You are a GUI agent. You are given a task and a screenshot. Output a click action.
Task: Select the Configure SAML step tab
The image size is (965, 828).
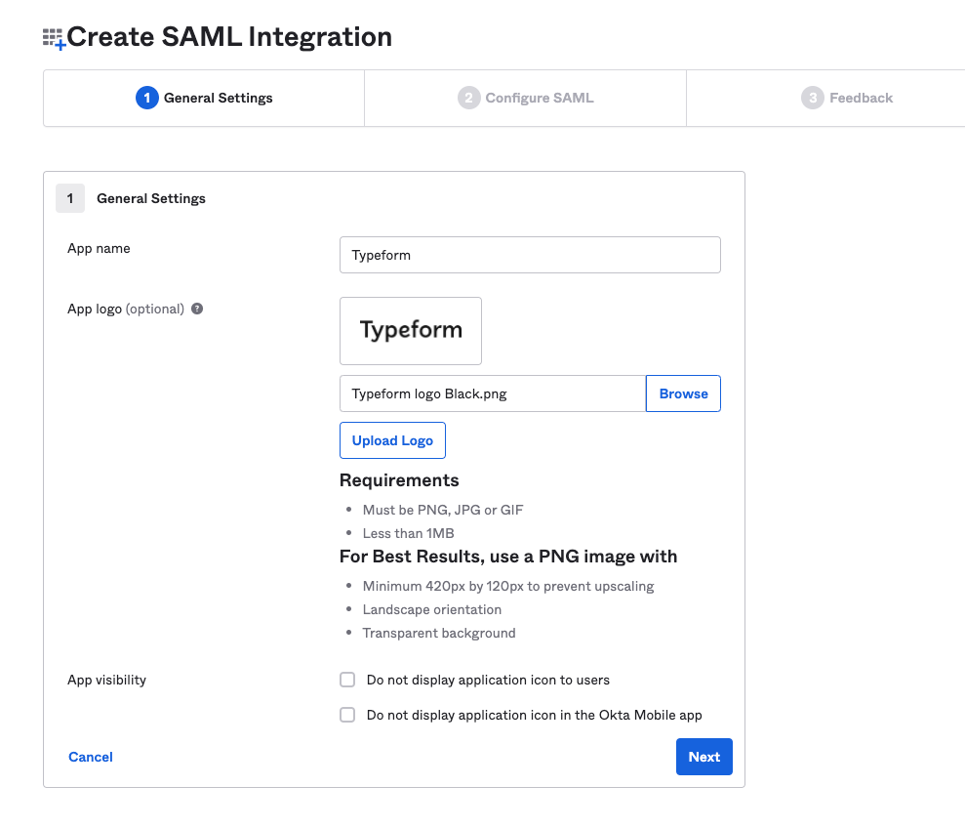click(526, 98)
